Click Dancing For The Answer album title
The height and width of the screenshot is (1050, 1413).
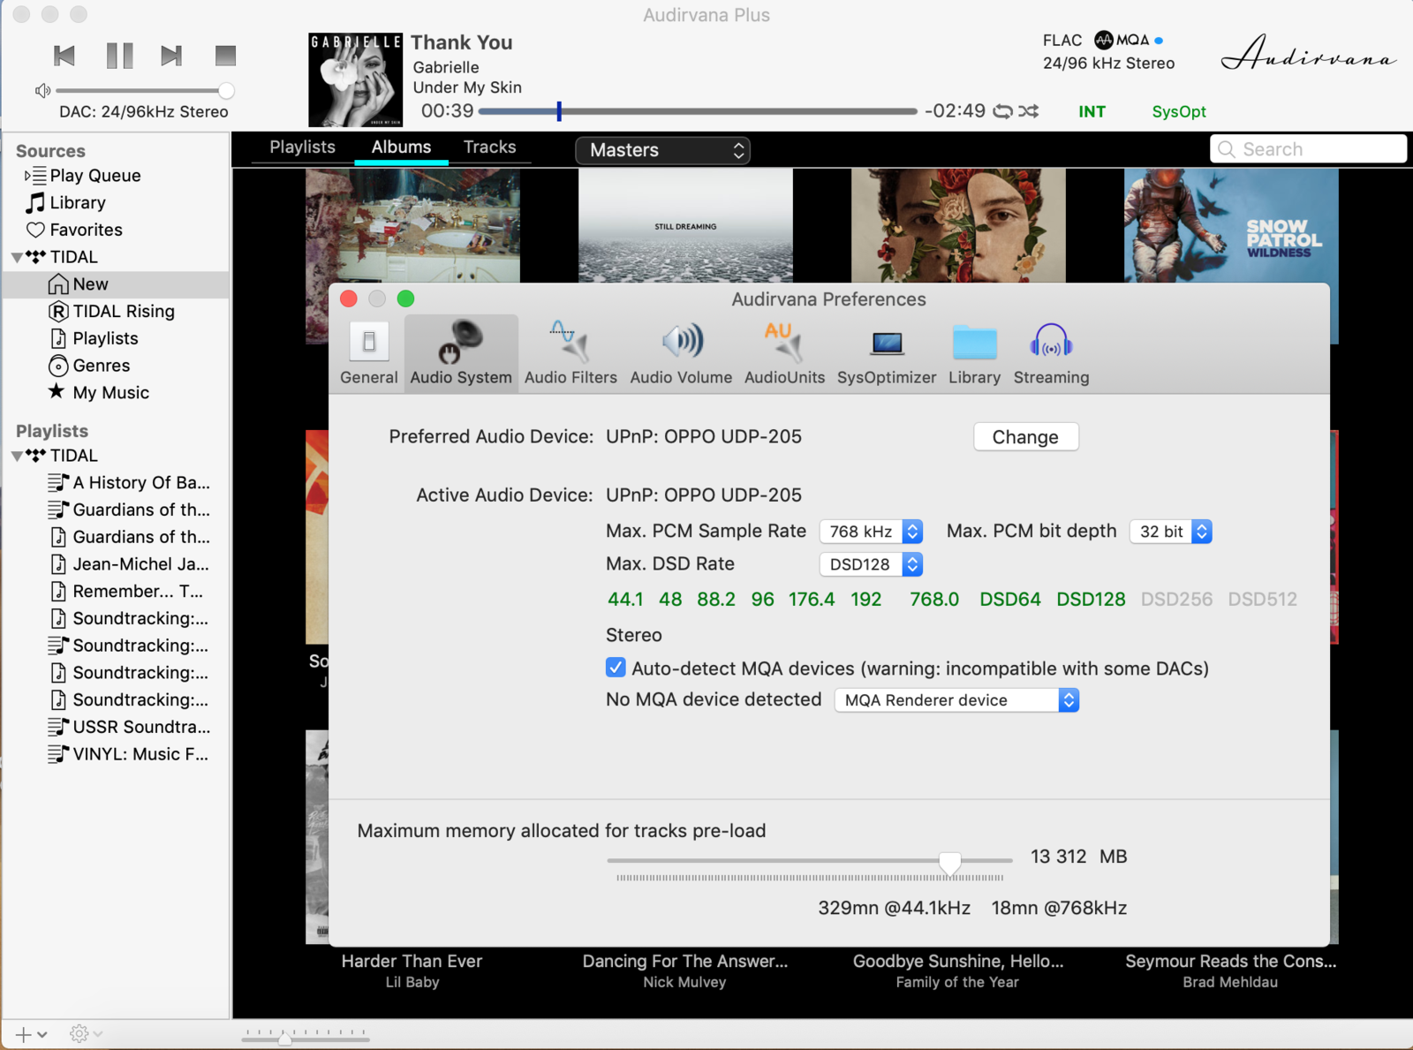(684, 962)
